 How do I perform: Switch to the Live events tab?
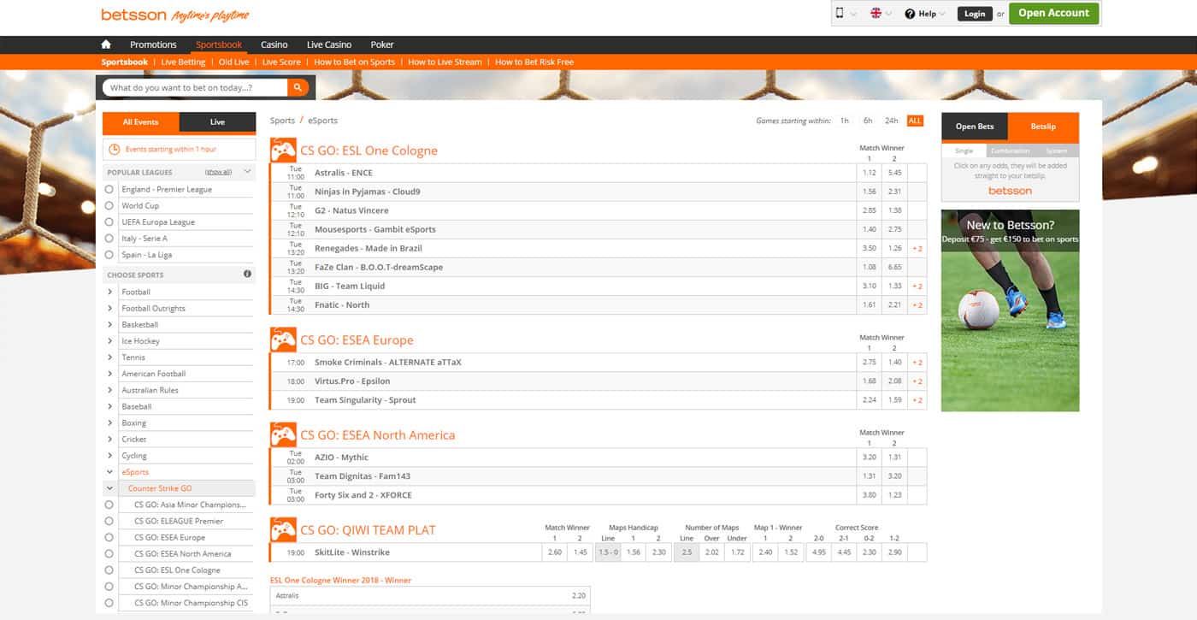coord(217,122)
